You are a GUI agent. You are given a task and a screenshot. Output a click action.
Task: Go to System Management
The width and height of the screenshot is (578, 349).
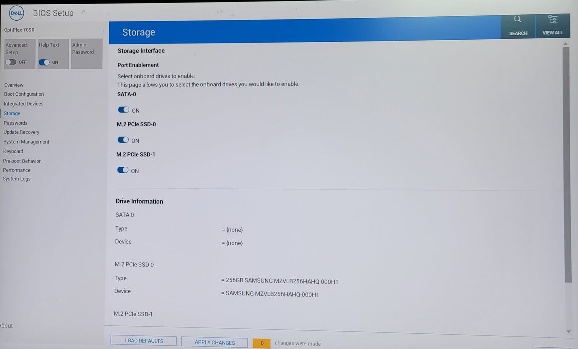26,142
